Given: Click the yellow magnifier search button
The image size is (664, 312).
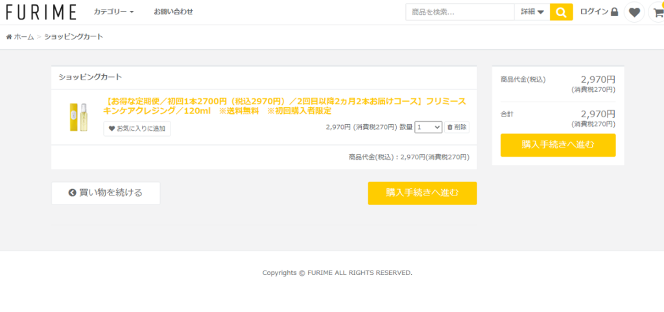Looking at the screenshot, I should [x=562, y=12].
